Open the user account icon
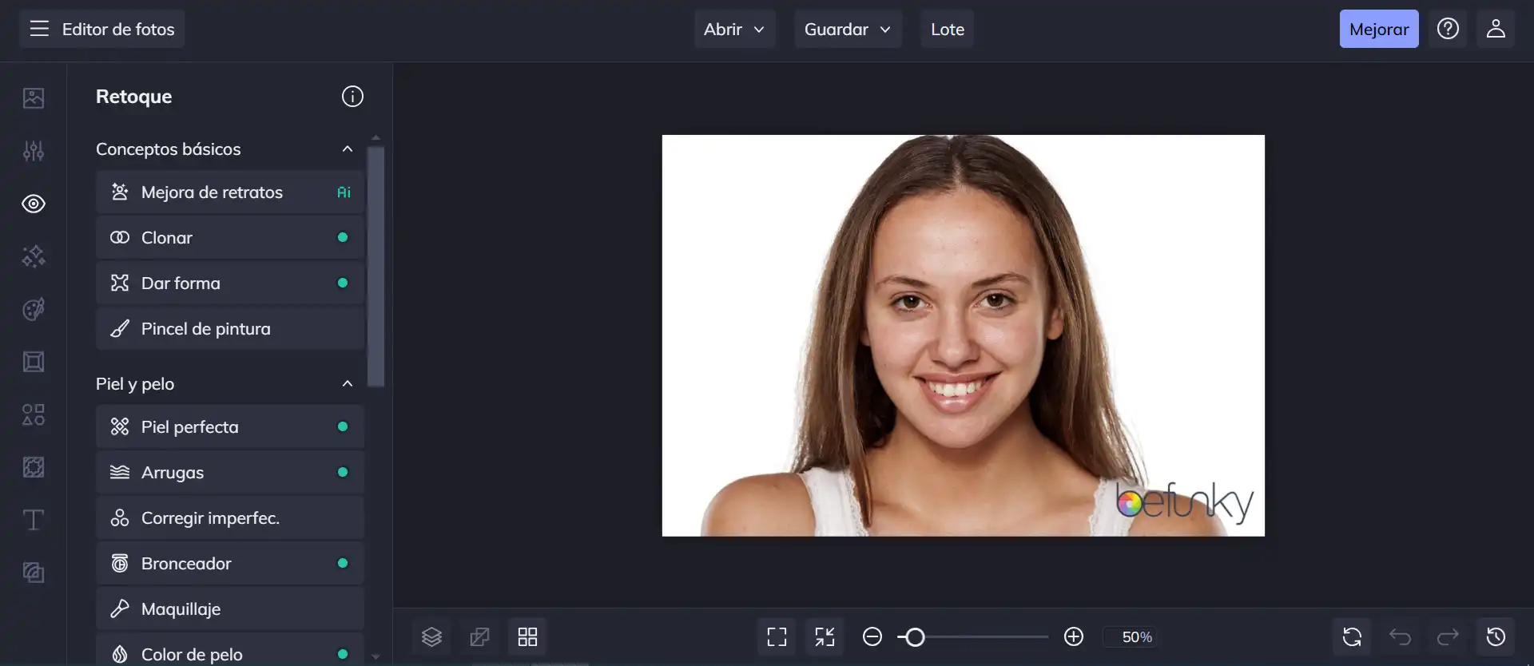This screenshot has height=666, width=1534. 1496,30
